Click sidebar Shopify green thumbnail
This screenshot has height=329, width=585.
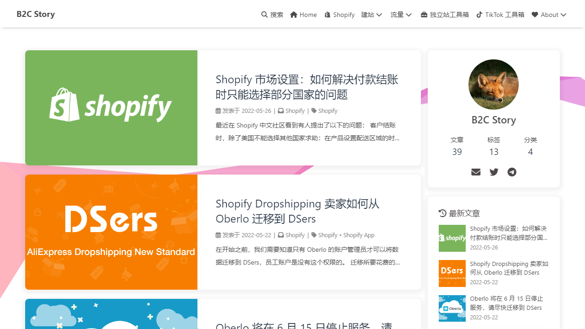point(452,238)
